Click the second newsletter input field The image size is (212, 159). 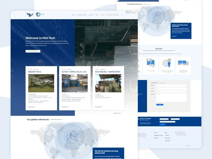[x=175, y=119]
